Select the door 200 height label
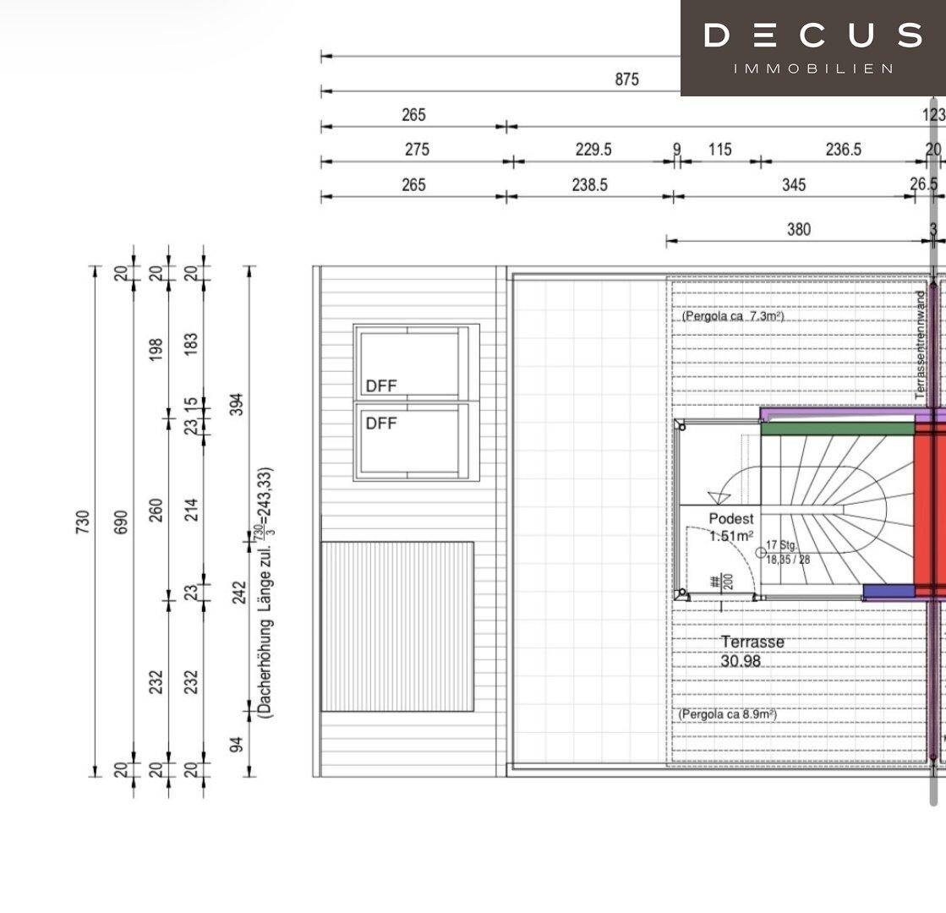The height and width of the screenshot is (913, 946). pyautogui.click(x=728, y=582)
